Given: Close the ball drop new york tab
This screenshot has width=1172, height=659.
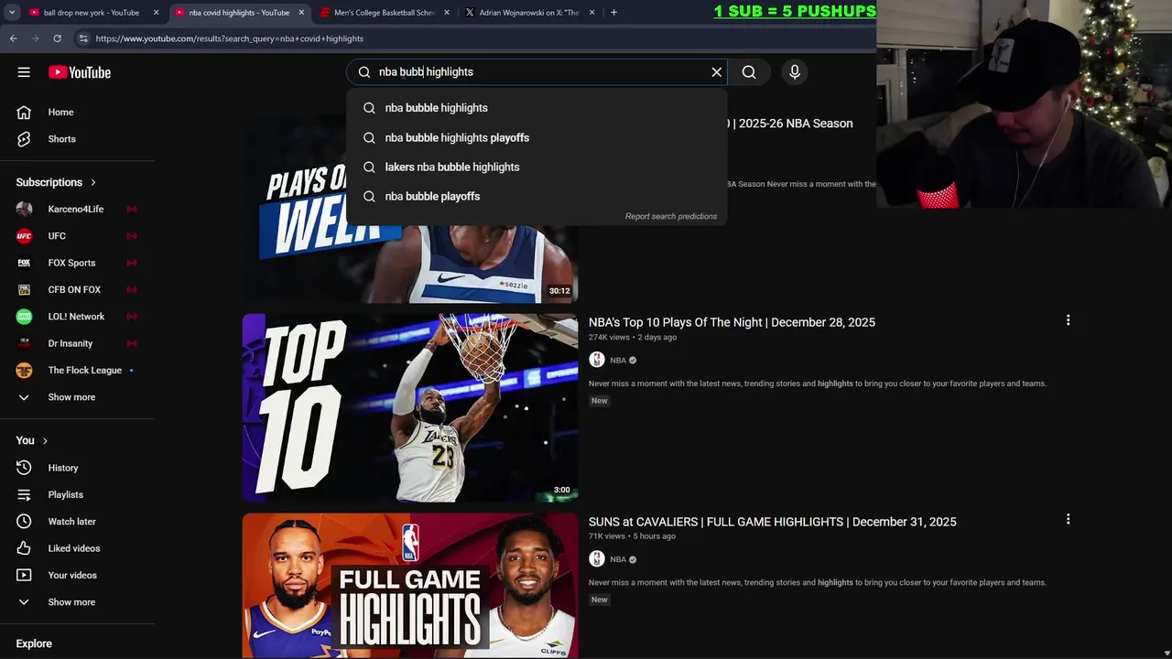Looking at the screenshot, I should pos(156,13).
